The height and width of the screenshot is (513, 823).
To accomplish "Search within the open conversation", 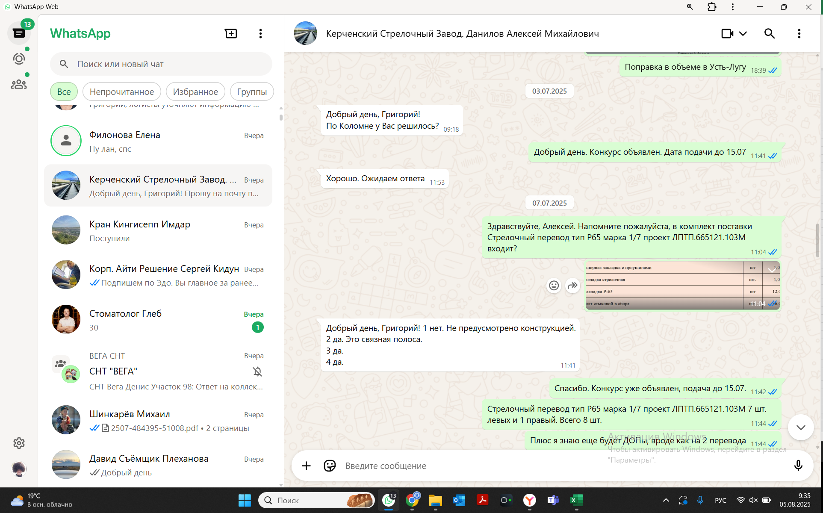I will (x=770, y=33).
